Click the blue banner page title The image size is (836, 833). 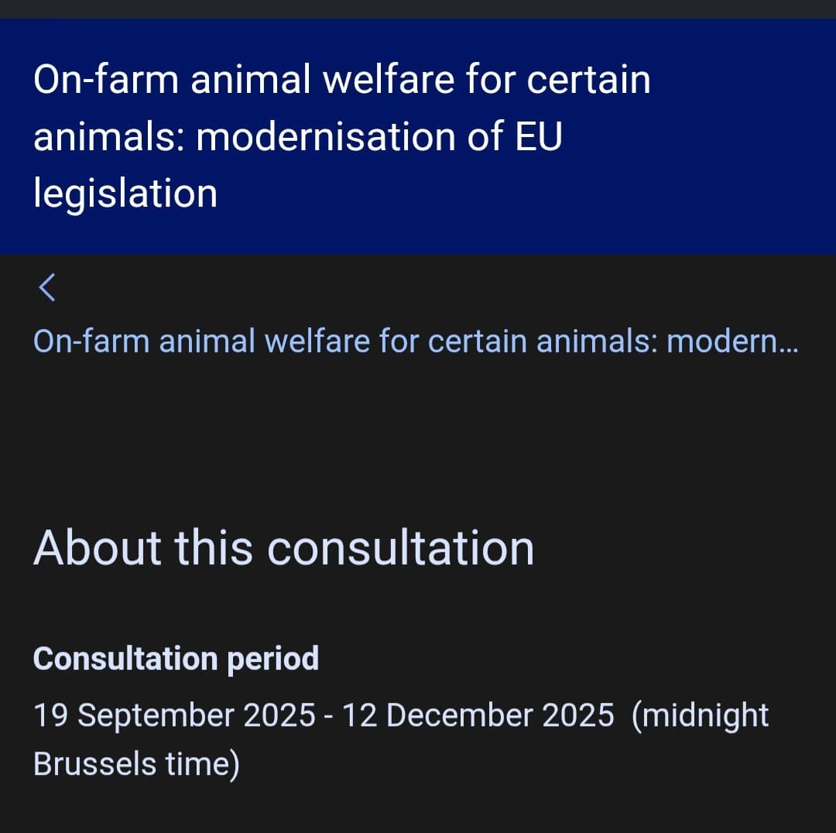341,136
